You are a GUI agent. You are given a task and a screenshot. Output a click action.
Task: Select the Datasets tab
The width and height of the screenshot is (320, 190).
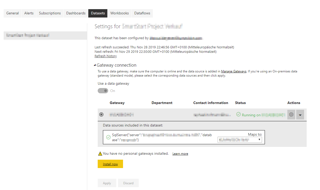coord(98,13)
